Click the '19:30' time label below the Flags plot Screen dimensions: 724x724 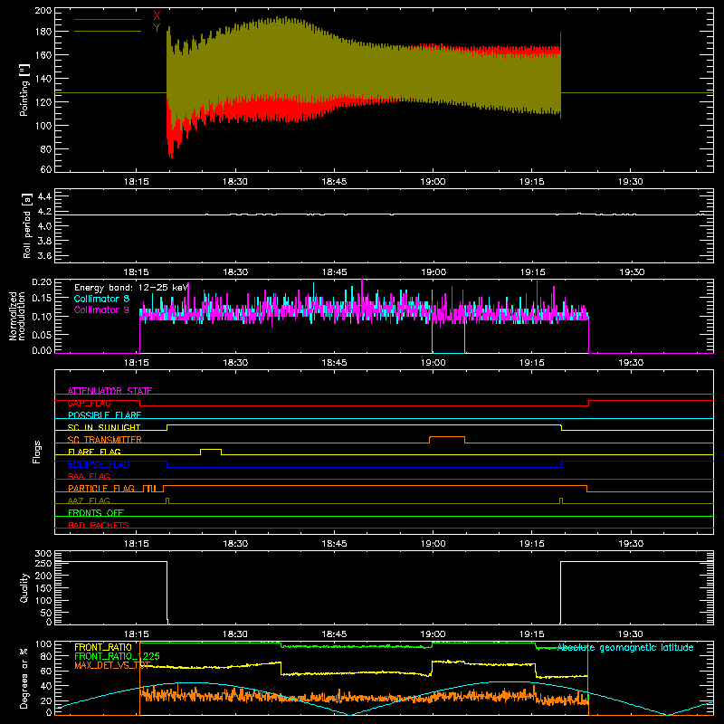(631, 544)
